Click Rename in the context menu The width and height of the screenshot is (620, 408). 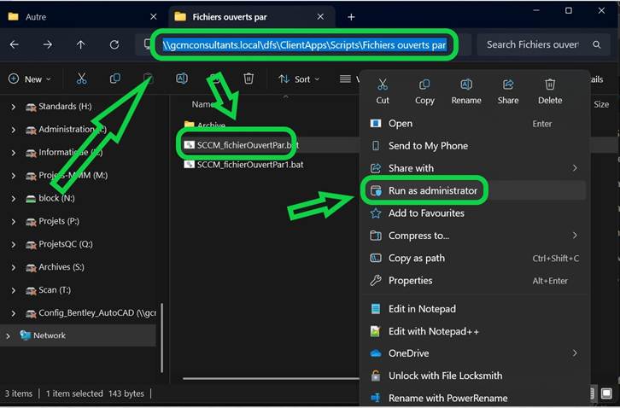[466, 91]
